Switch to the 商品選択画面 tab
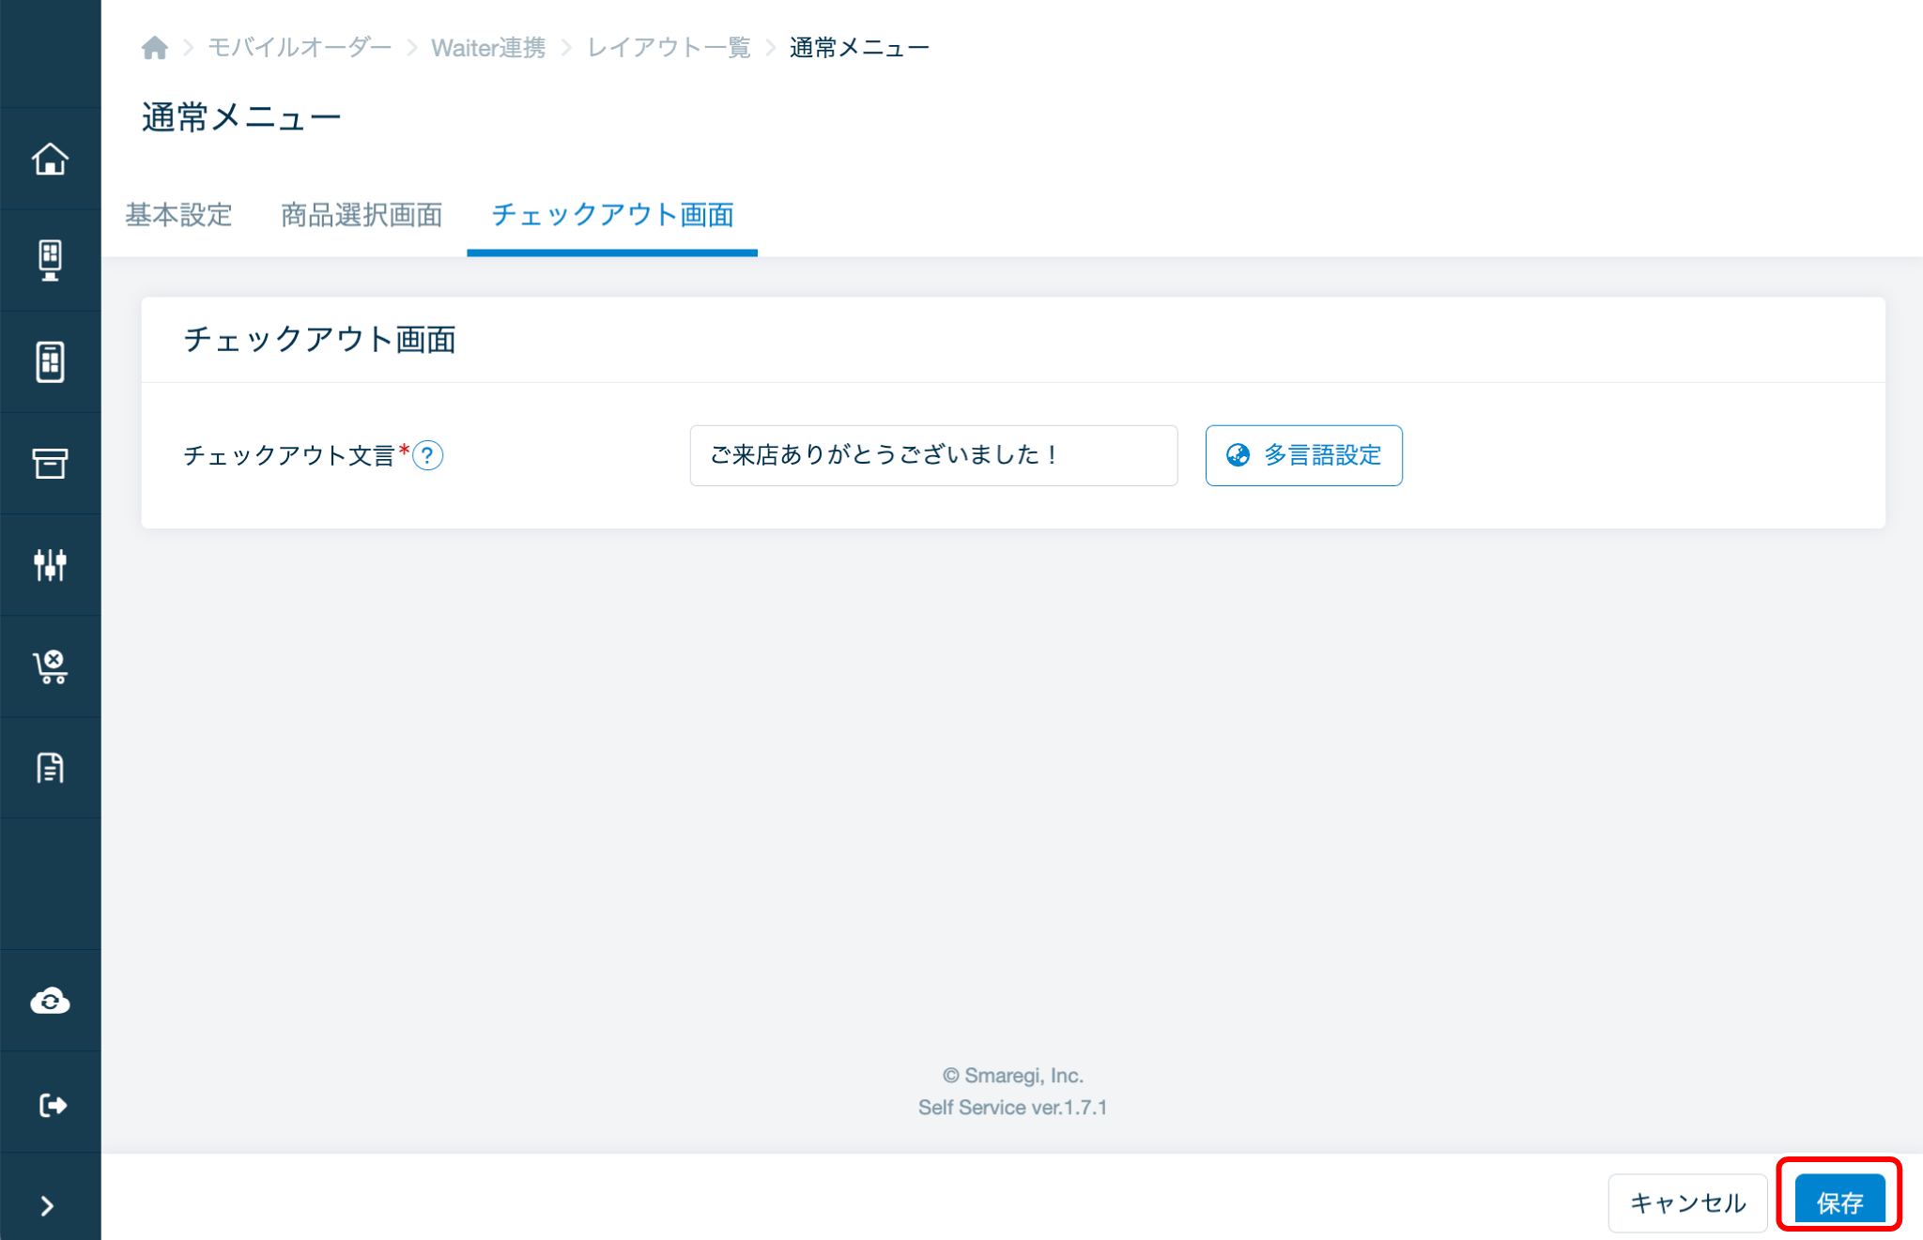This screenshot has height=1240, width=1923. (x=362, y=215)
